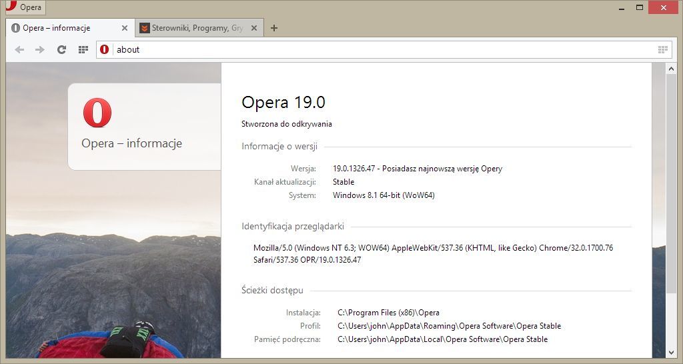Image resolution: width=683 pixels, height=364 pixels.
Task: Click the vertical scrollbar thumb
Action: 671,184
